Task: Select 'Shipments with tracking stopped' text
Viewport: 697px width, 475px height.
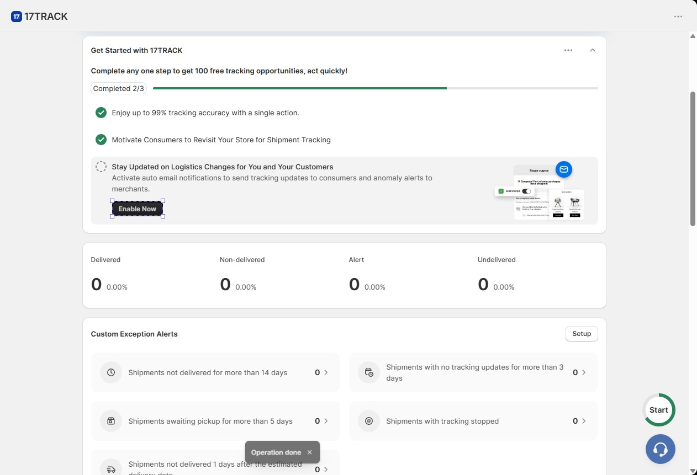Action: [x=442, y=421]
